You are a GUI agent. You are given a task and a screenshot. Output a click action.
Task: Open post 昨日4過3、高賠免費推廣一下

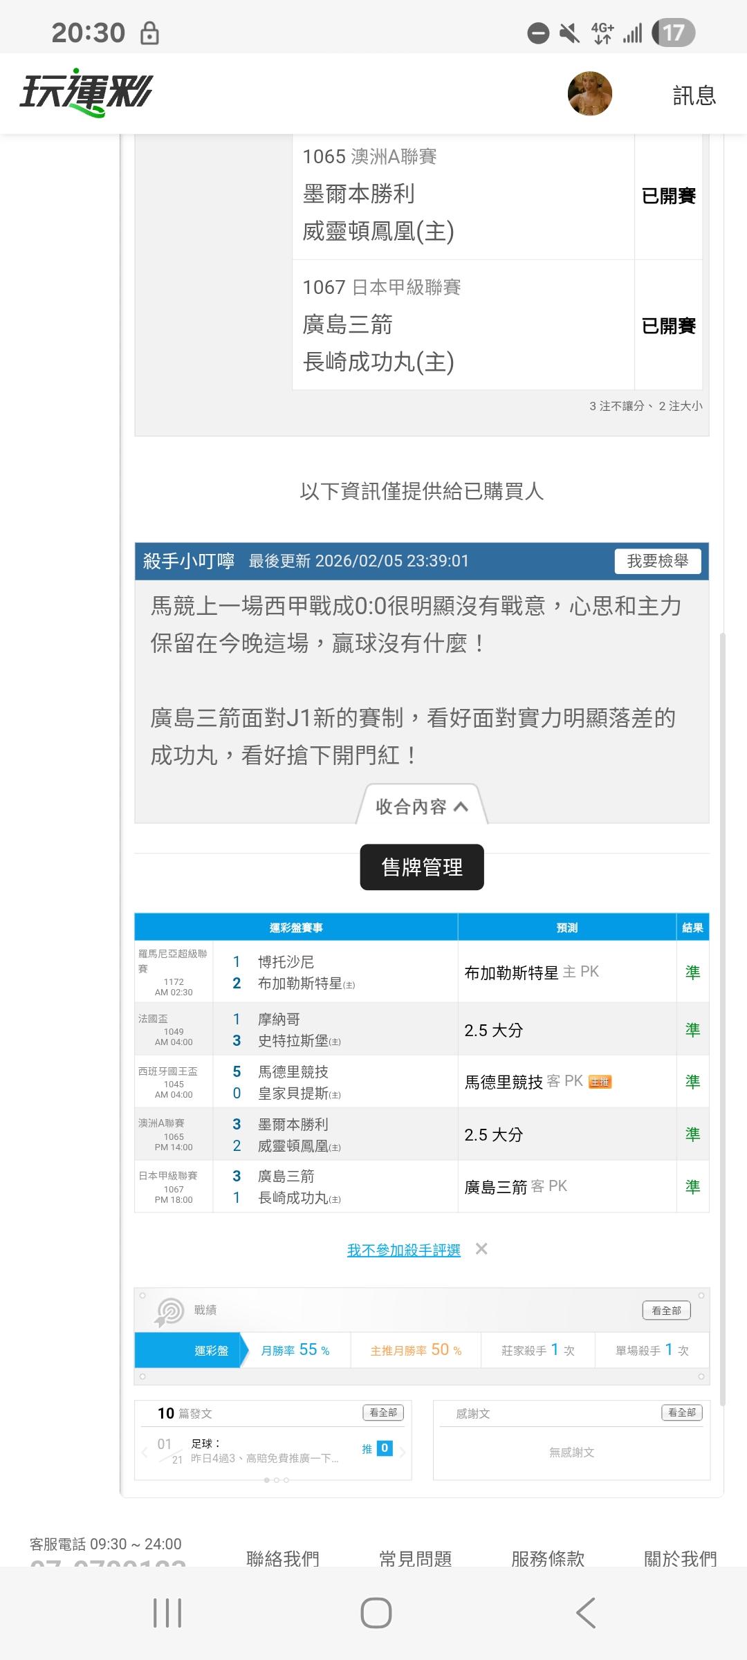pos(264,1458)
